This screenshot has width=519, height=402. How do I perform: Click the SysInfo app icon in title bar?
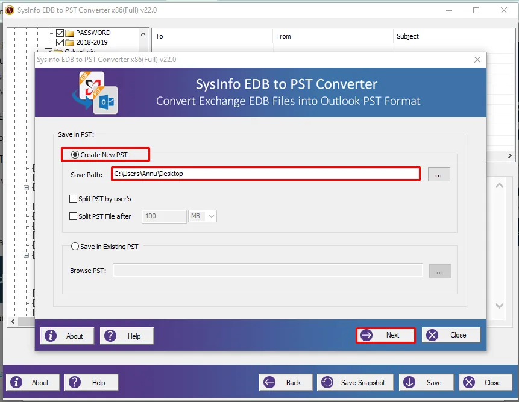(10, 10)
